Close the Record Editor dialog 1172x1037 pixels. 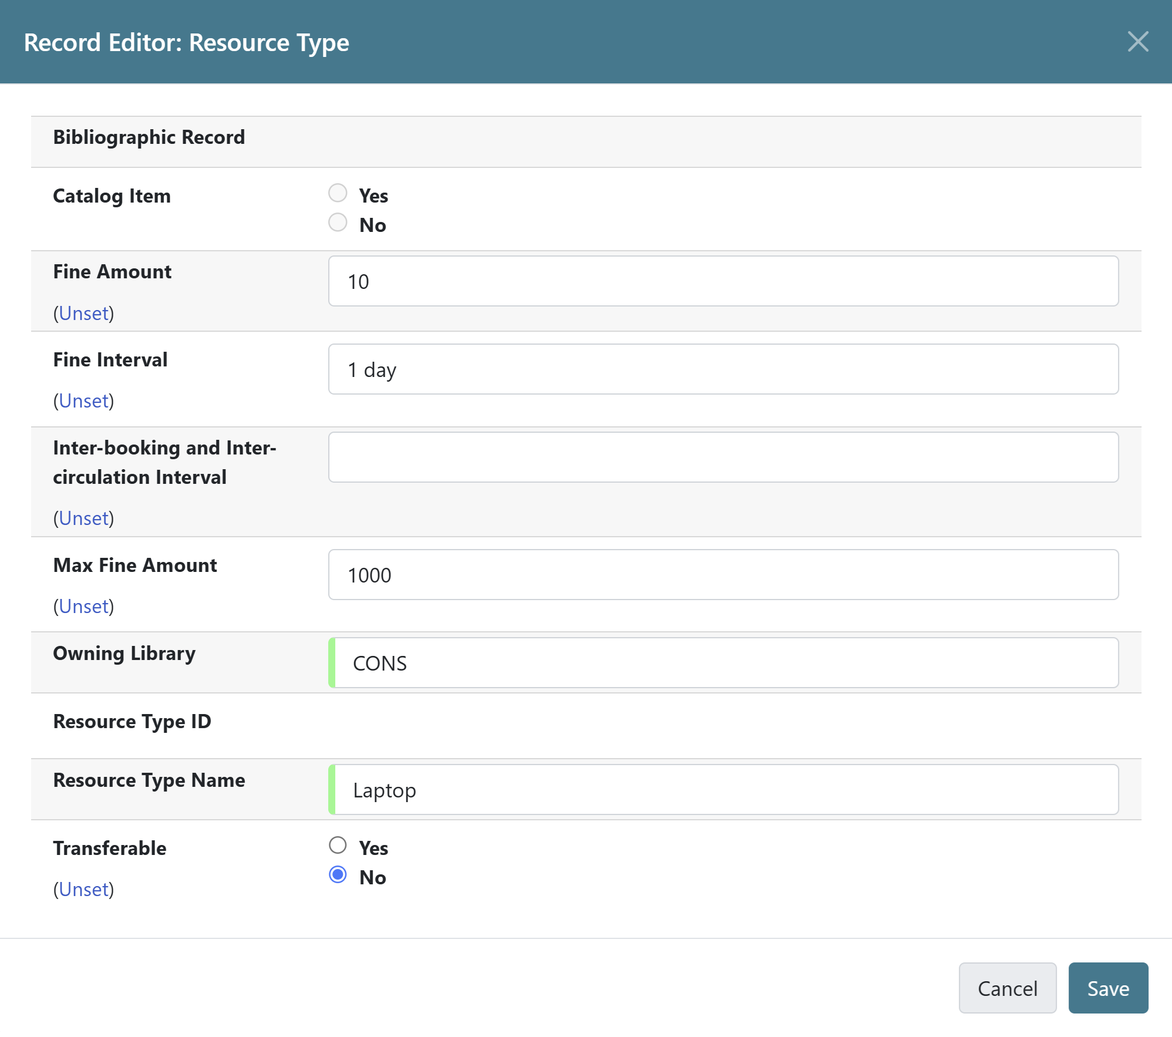(x=1138, y=42)
